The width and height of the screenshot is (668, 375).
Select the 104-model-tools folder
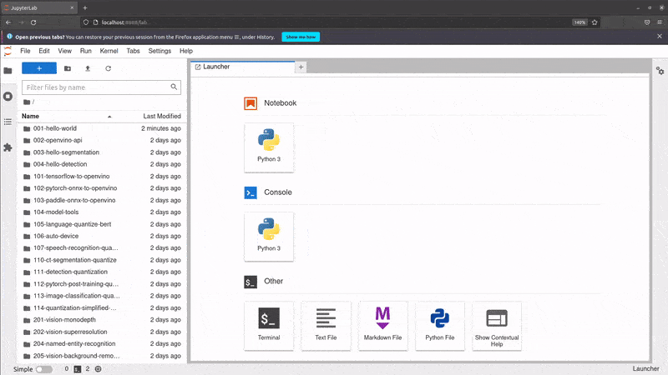tap(102, 212)
